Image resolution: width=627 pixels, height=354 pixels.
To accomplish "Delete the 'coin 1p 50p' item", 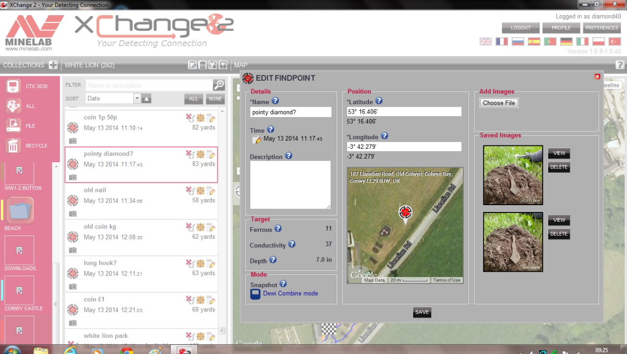I will pos(190,118).
